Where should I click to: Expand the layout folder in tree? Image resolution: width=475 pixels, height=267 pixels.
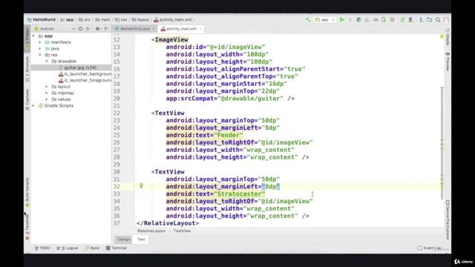pos(47,87)
